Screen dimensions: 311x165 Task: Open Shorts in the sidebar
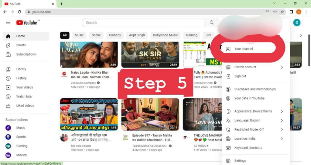pyautogui.click(x=26, y=45)
